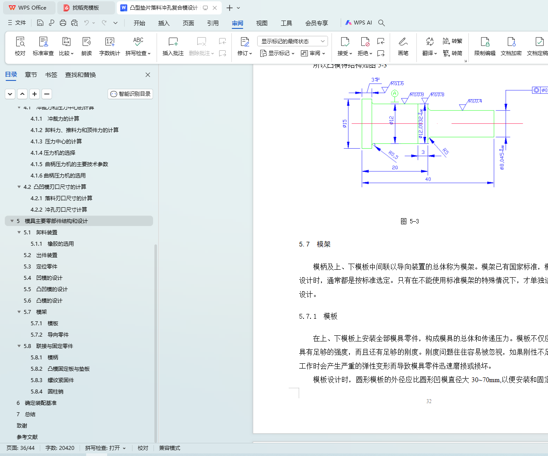548x456 pixels.
Task: Collapse chapter 5 模具主要零部件结构和设计 node
Action: 12,221
